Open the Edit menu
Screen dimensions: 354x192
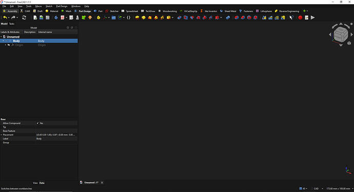click(12, 6)
